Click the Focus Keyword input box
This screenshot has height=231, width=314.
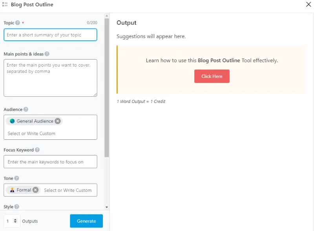pyautogui.click(x=50, y=162)
